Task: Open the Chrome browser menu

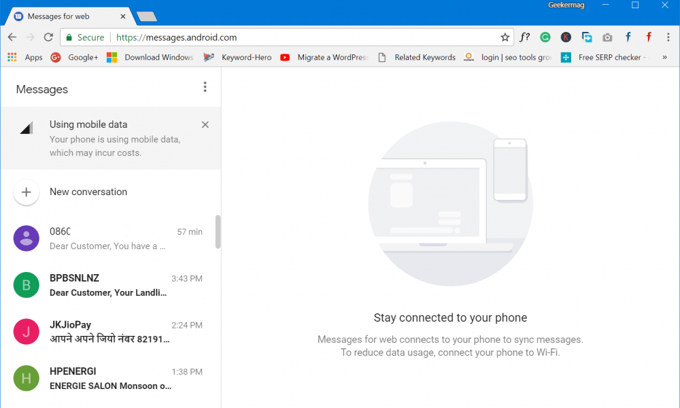Action: tap(668, 37)
